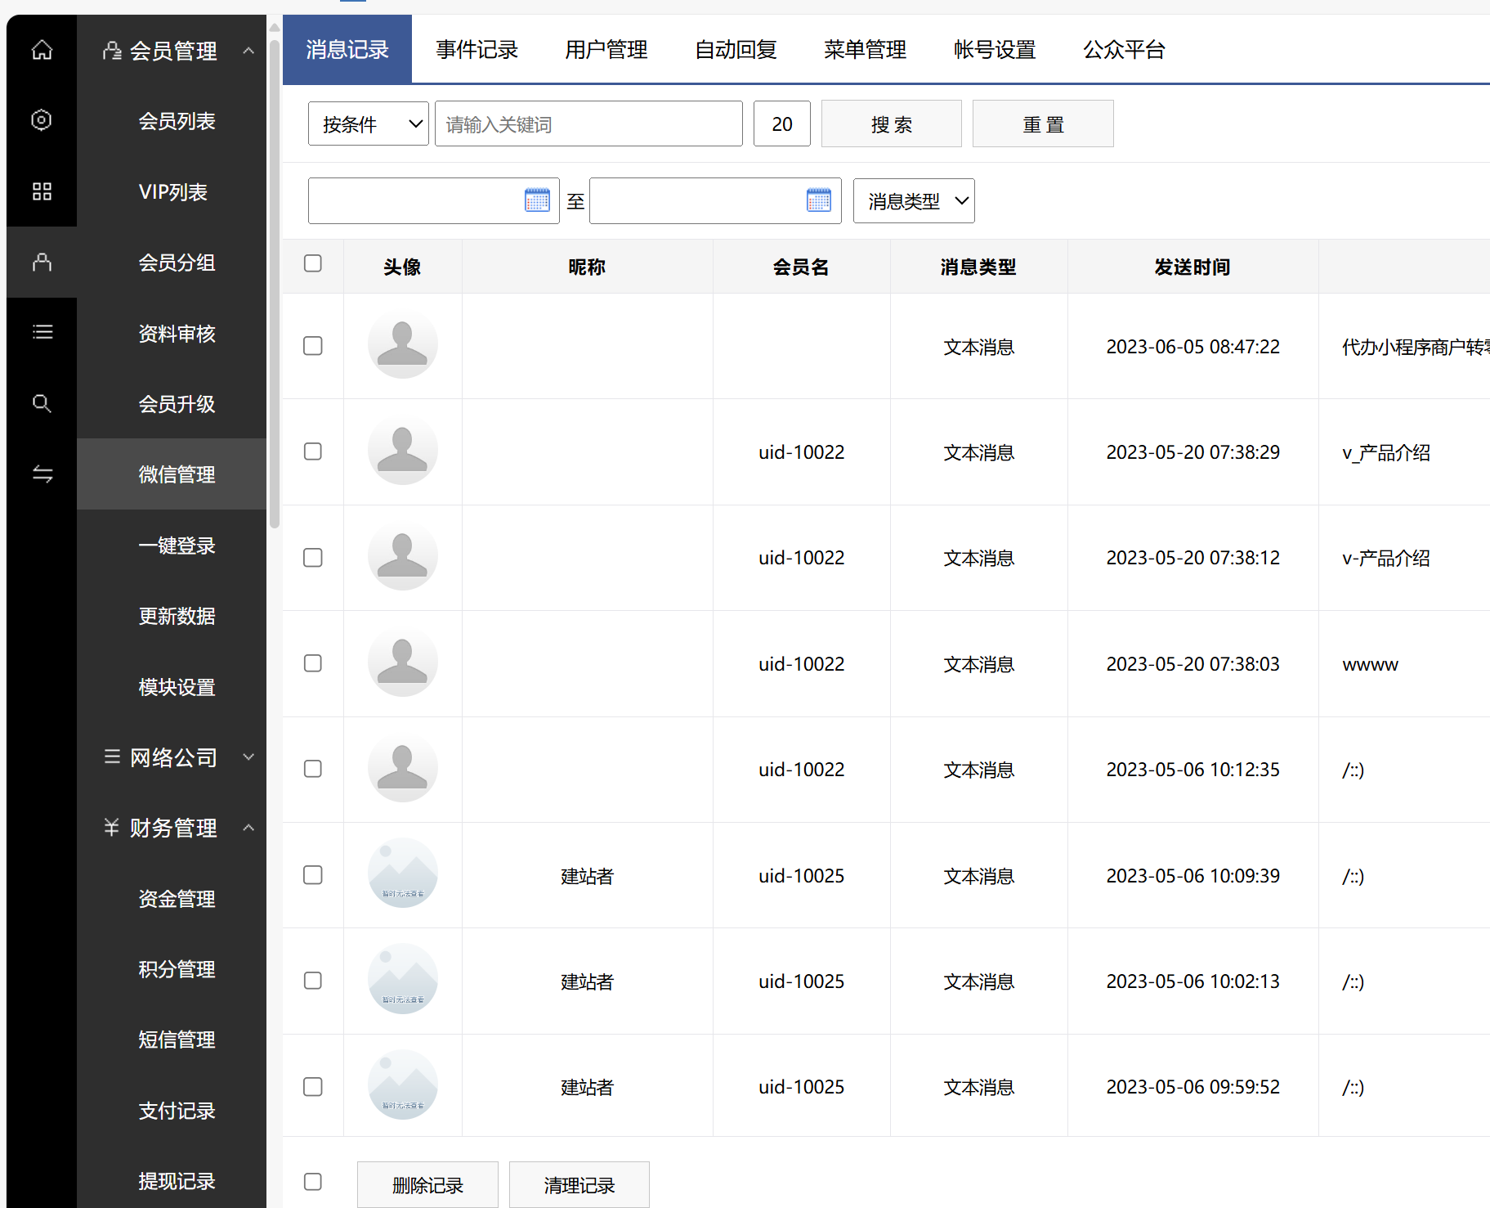Select the four-squares grid icon in the rail
1490x1208 pixels.
(x=42, y=191)
